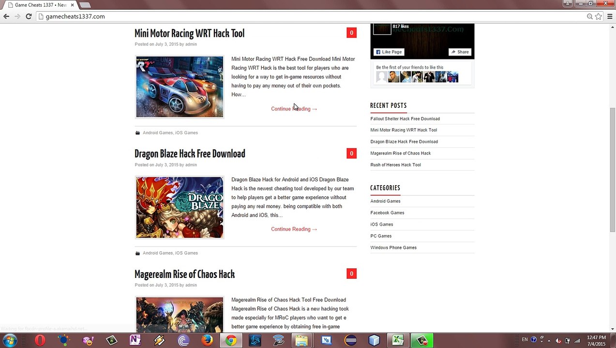Switch to Chrome taskbar button
The height and width of the screenshot is (348, 616).
click(x=231, y=340)
